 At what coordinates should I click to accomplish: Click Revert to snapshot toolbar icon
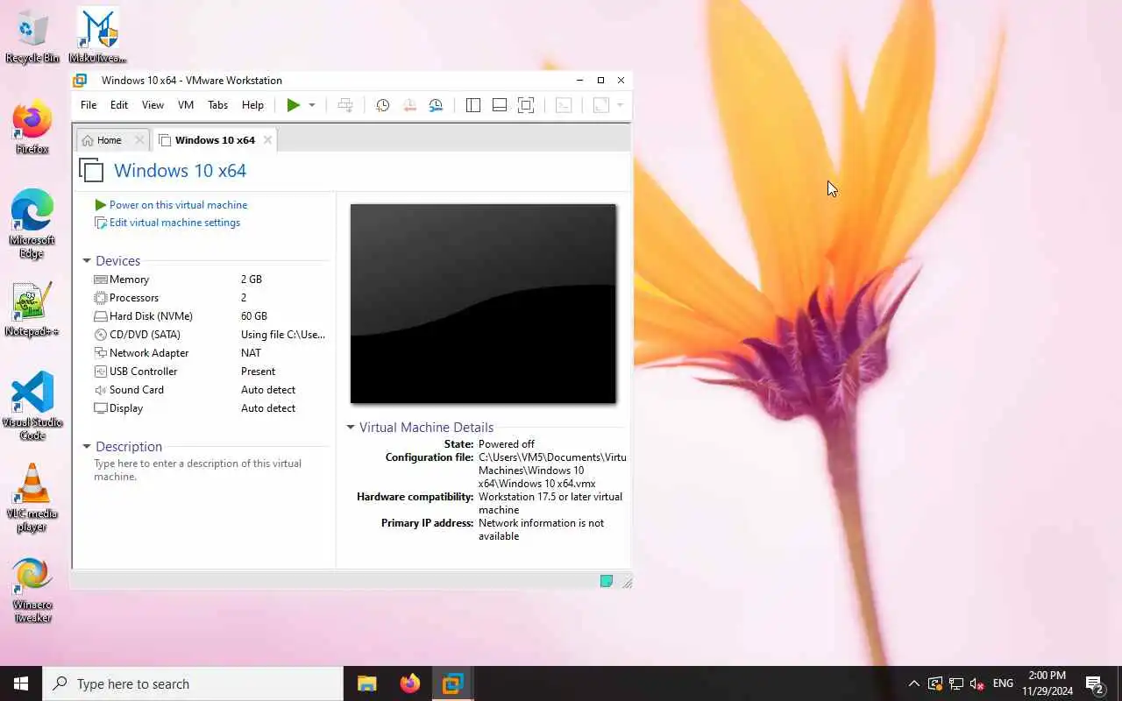tap(409, 105)
